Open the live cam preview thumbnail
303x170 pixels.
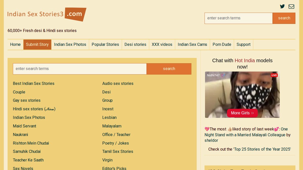(x=242, y=95)
